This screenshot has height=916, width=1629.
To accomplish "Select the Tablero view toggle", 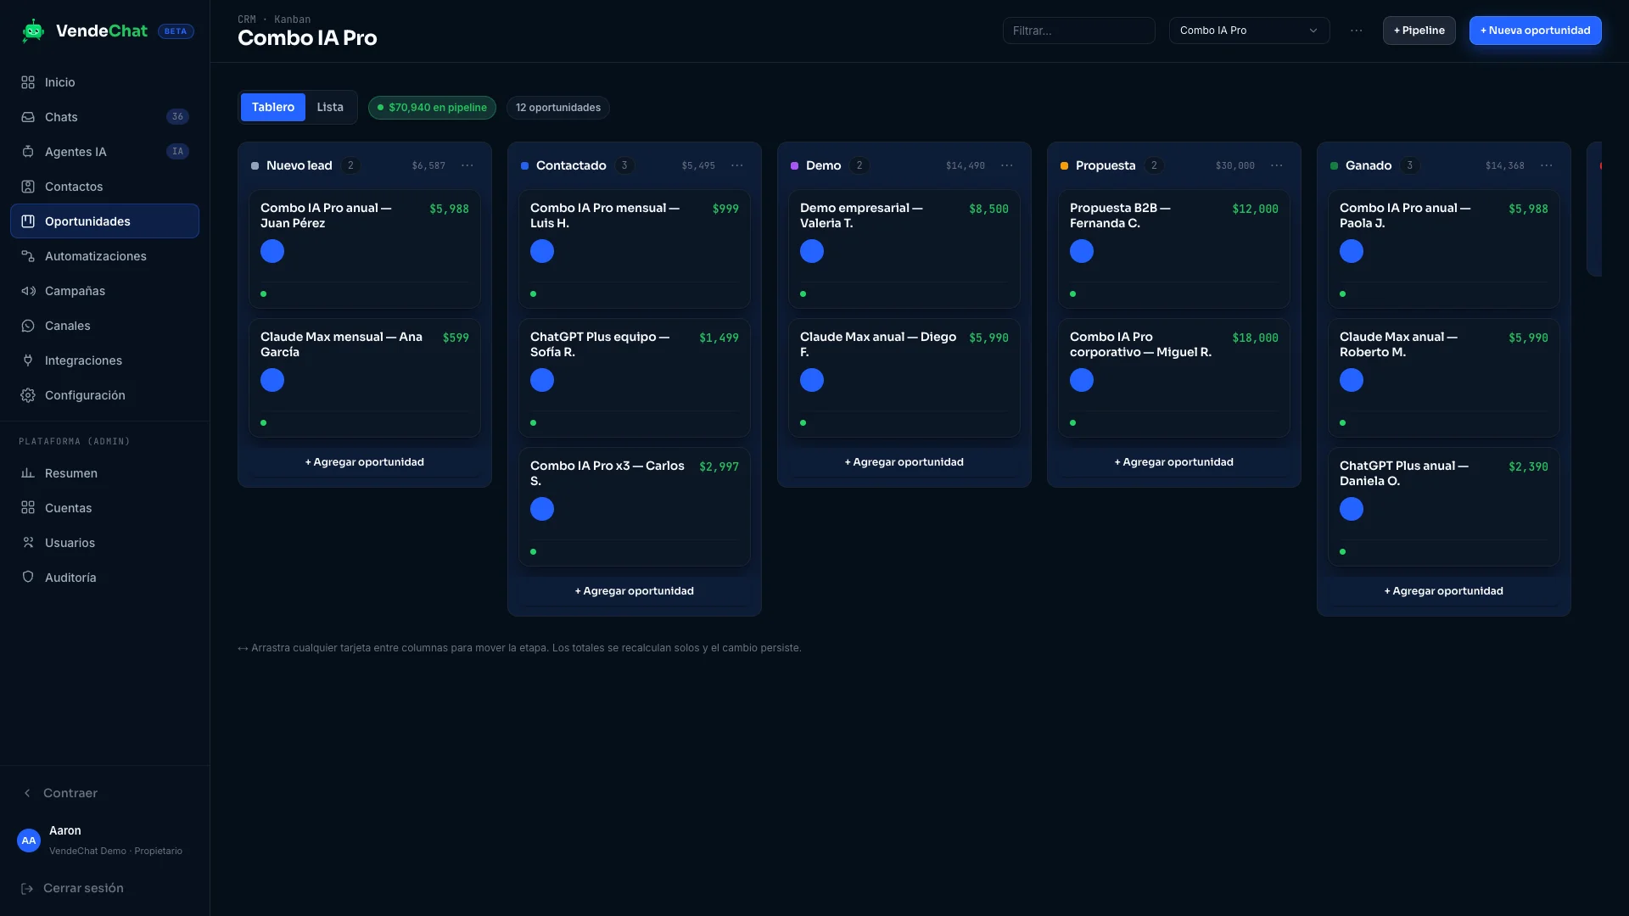I will click(273, 108).
